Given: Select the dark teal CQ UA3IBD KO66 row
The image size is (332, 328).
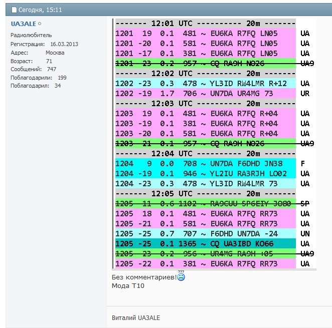Looking at the screenshot, I should pyautogui.click(x=205, y=243).
